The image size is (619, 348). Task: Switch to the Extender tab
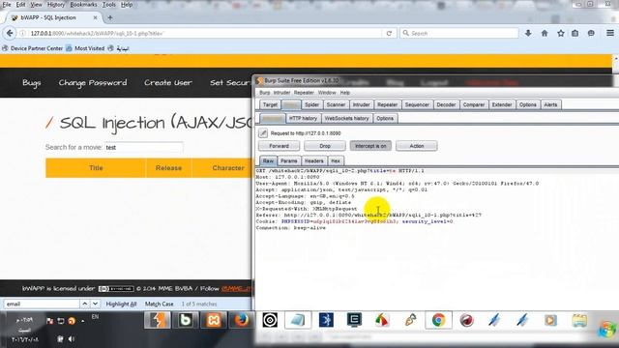[502, 104]
